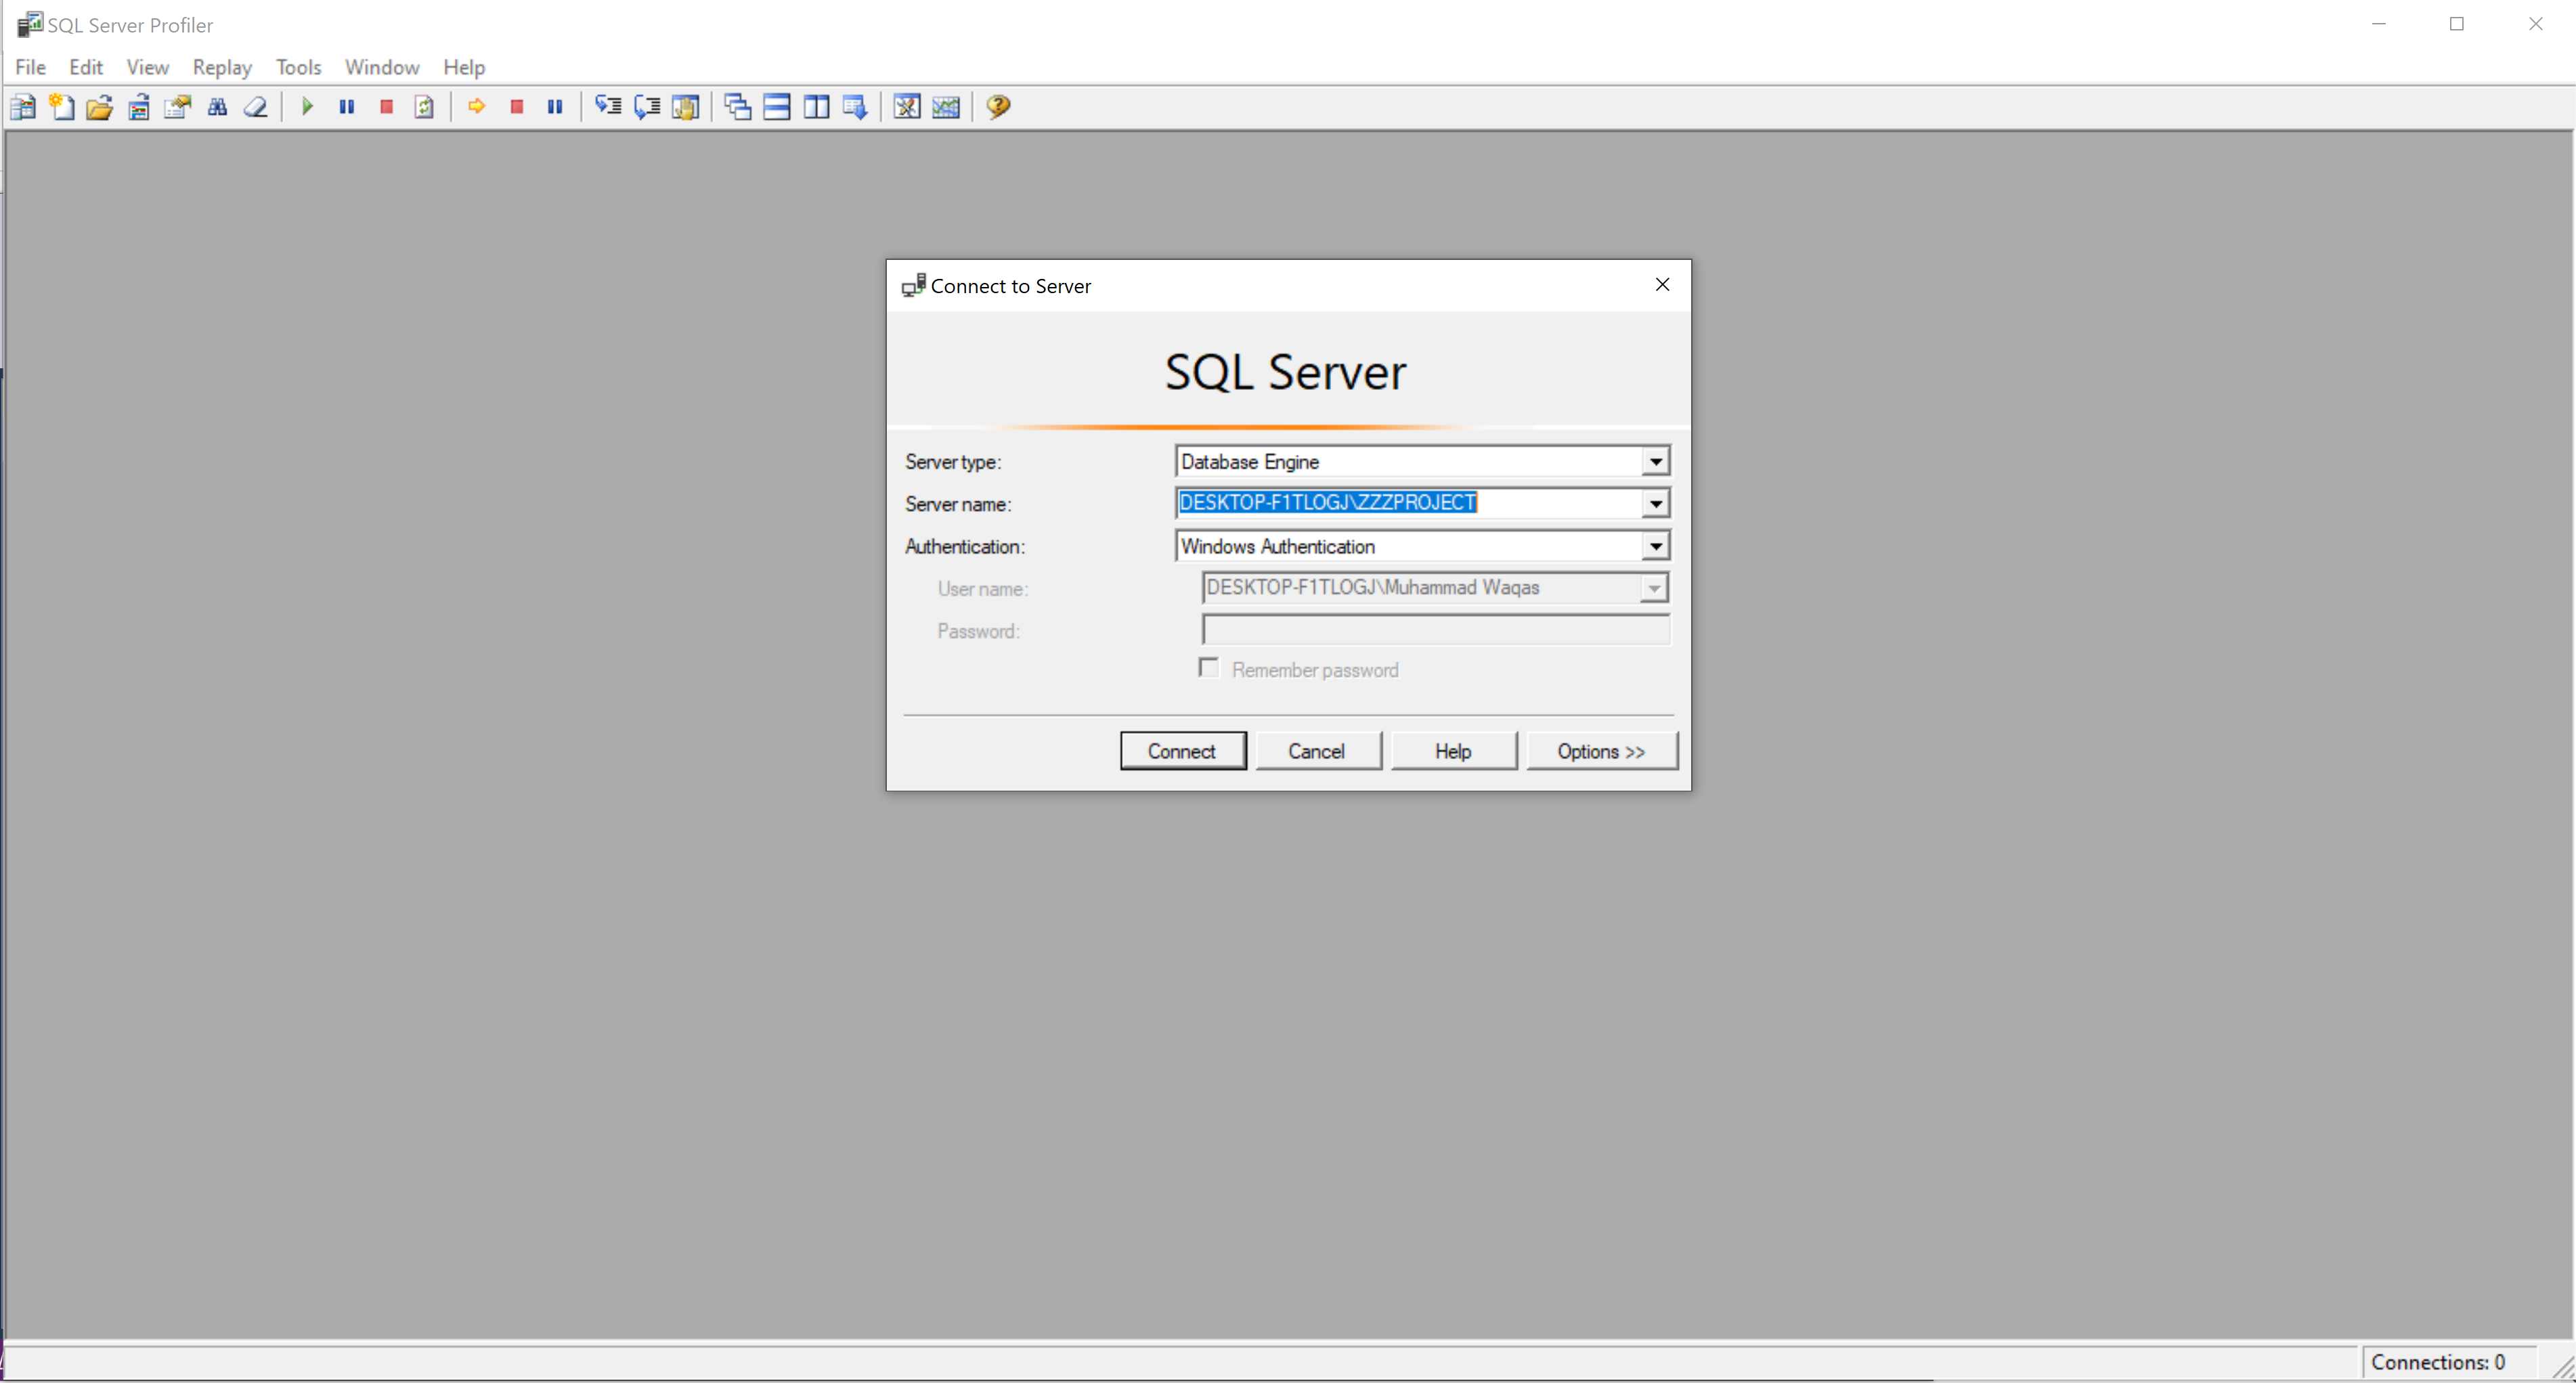Screen dimensions: 2576x1383
Task: Expand the Server type dropdown
Action: coord(1655,461)
